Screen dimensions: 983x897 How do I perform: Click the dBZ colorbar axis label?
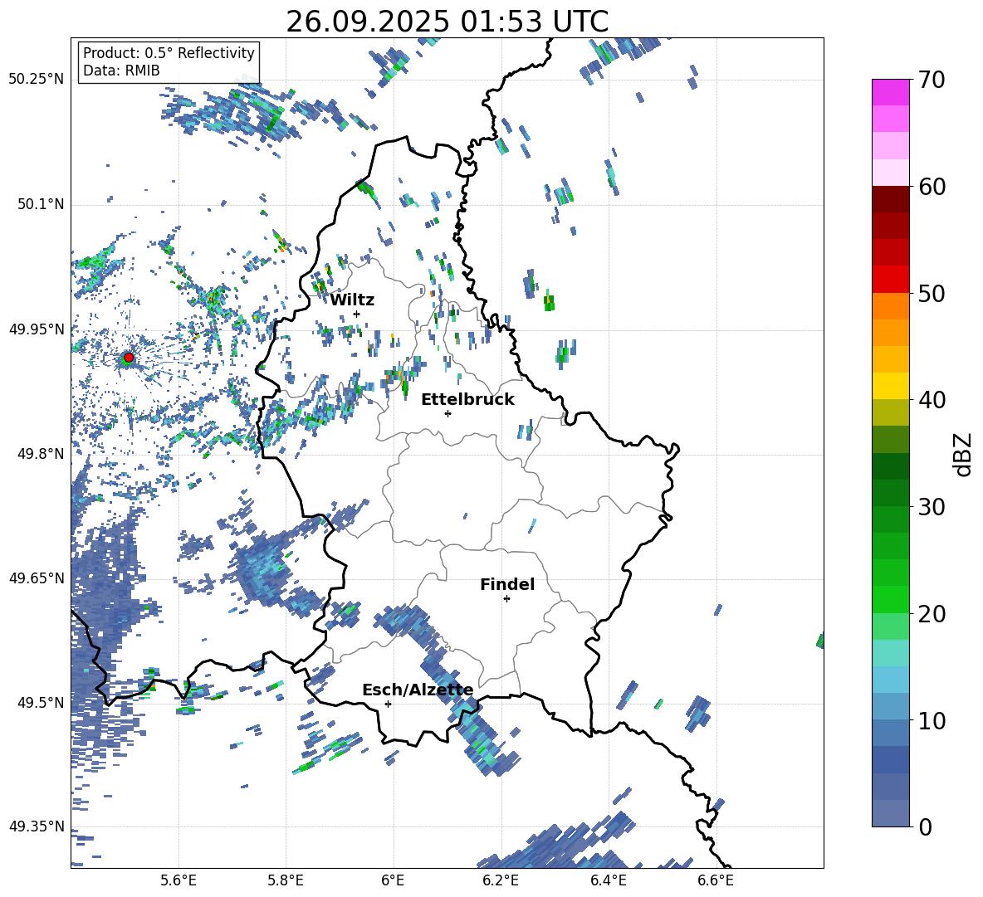[964, 454]
